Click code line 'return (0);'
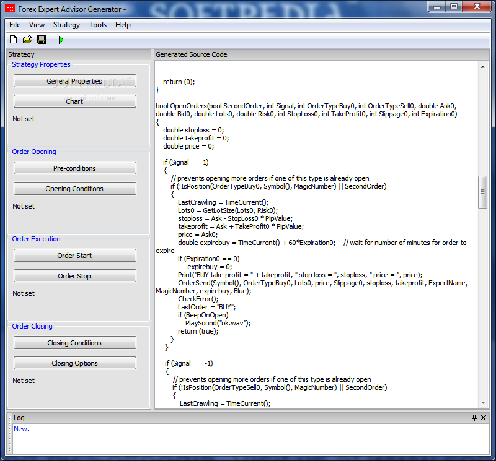496x461 pixels. click(x=179, y=82)
